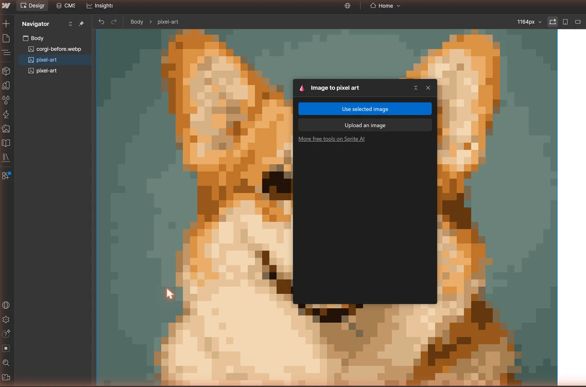This screenshot has height=387, width=586.
Task: Open the Apps panel
Action: tap(6, 175)
